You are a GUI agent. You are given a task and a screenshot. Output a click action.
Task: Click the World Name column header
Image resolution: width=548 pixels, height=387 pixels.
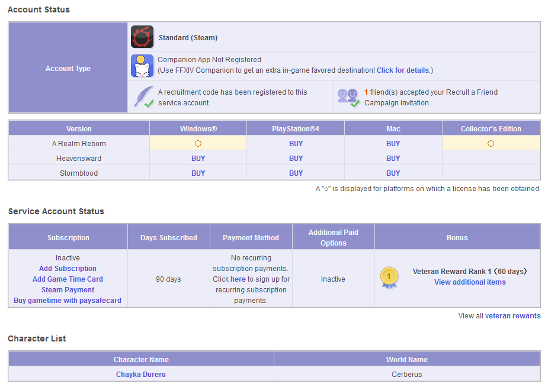(x=407, y=359)
